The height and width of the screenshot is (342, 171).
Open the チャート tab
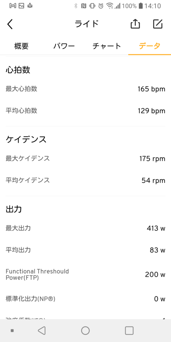[107, 46]
